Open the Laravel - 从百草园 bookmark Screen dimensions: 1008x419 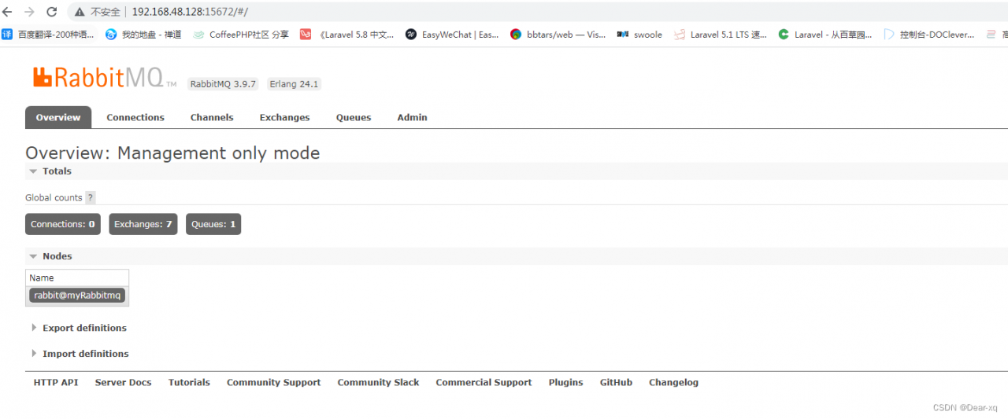pyautogui.click(x=825, y=35)
